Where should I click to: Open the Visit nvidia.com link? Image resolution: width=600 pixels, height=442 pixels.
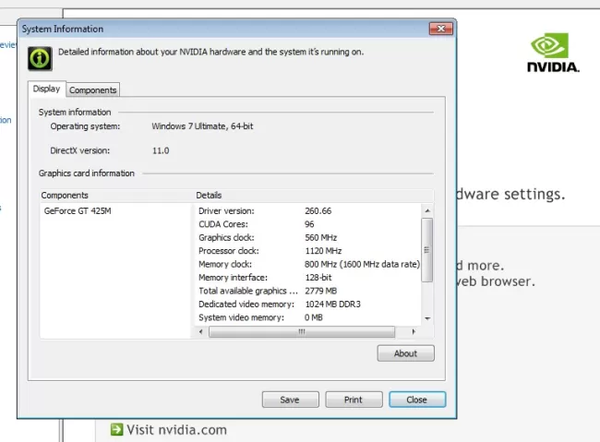click(176, 429)
